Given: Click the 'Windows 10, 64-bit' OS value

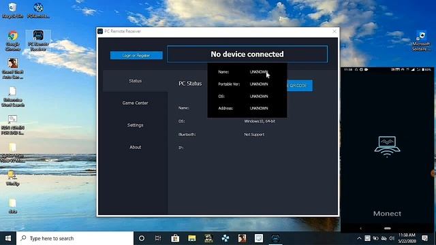Looking at the screenshot, I should click(260, 121).
